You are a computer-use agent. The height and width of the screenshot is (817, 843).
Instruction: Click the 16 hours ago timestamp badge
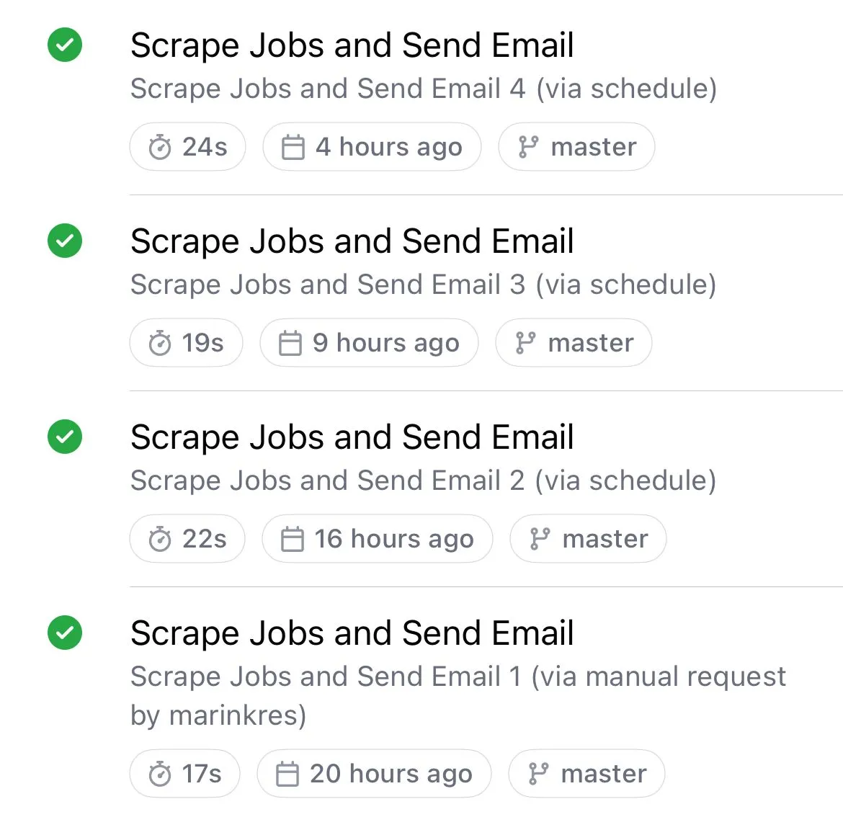377,539
